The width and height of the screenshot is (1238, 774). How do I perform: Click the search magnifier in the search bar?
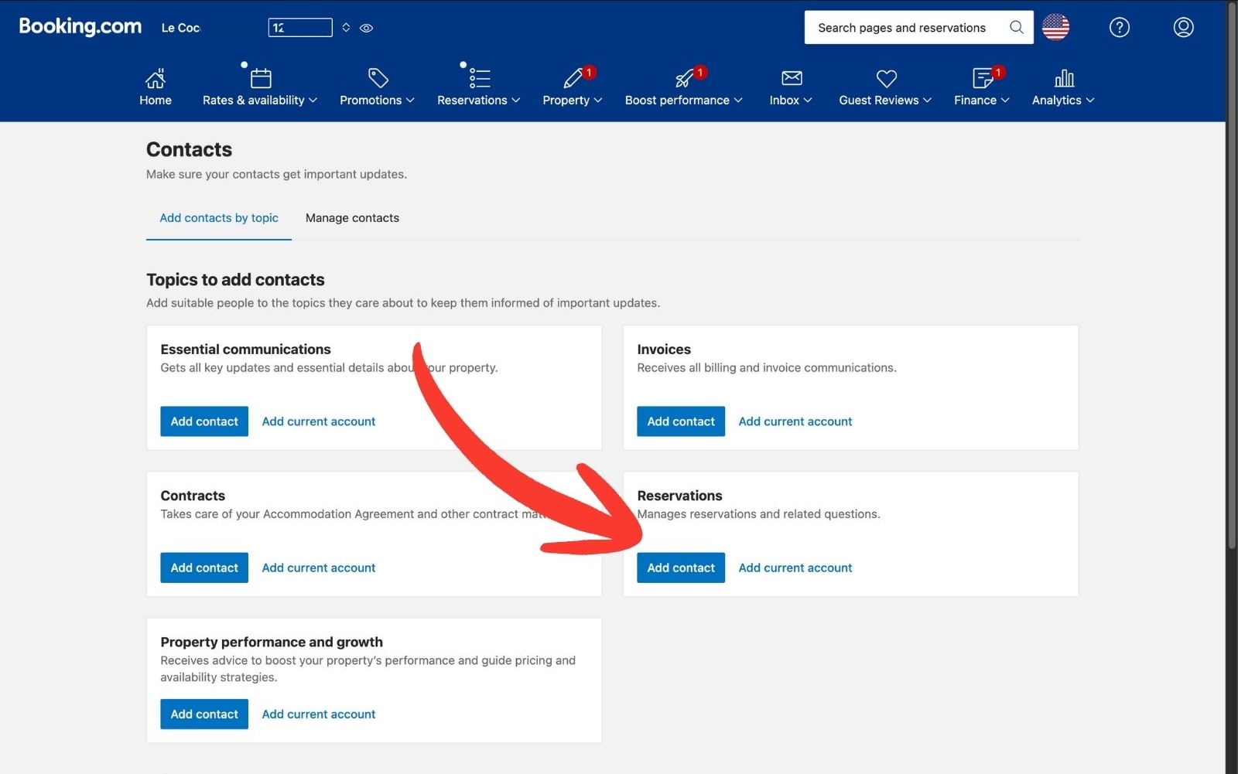click(1015, 27)
